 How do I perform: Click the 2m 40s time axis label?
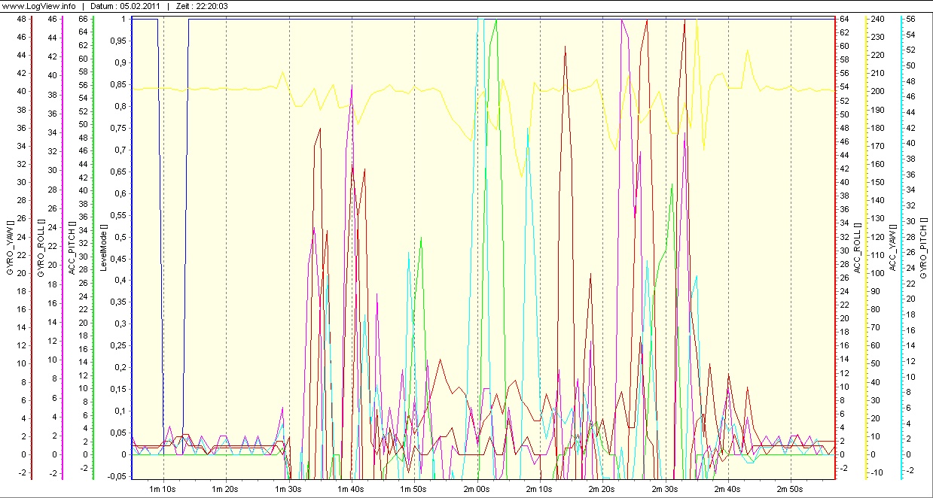pos(727,489)
